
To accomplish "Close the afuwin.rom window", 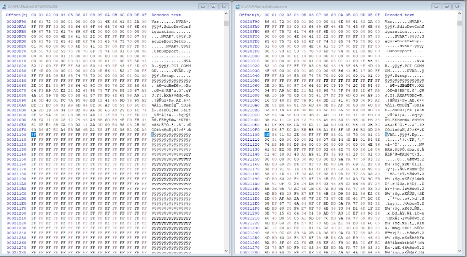I will [x=457, y=6].
